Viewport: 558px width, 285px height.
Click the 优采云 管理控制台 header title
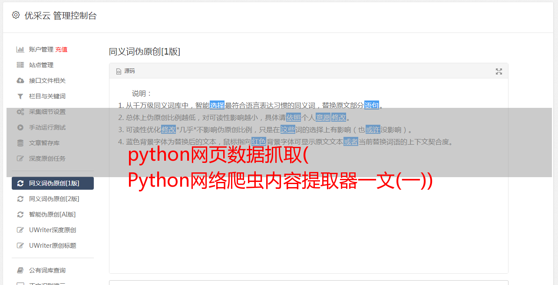[60, 16]
